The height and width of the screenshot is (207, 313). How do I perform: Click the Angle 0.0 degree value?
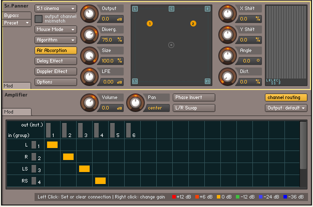(249, 61)
